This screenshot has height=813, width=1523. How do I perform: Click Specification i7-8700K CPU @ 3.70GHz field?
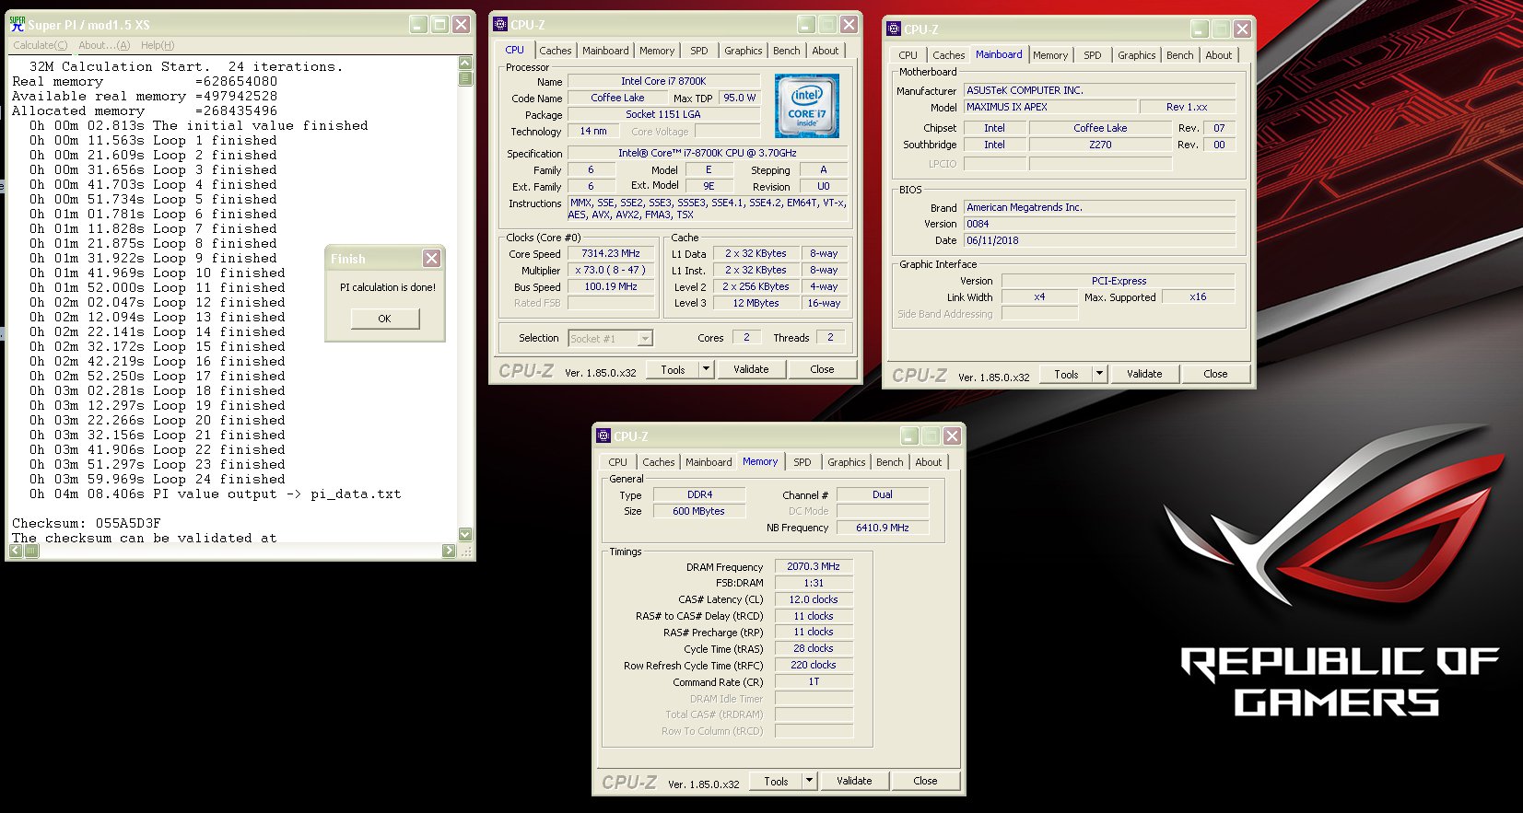(x=707, y=153)
